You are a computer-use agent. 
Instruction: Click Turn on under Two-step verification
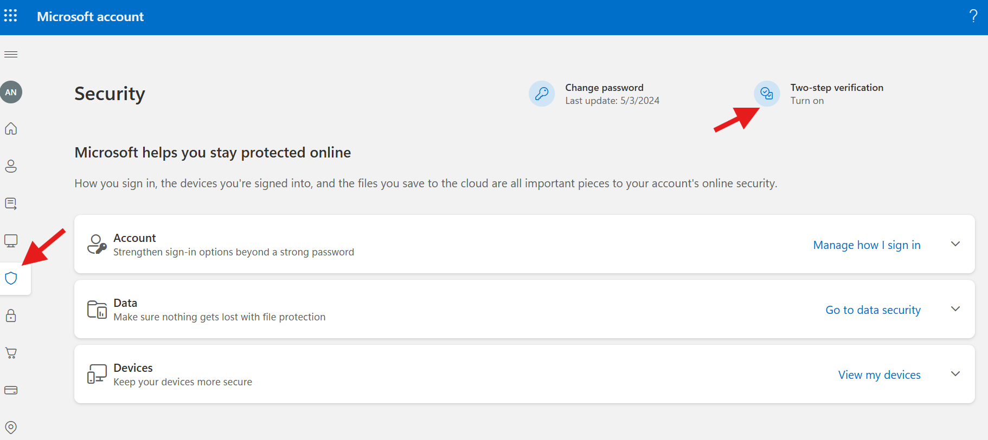point(807,101)
